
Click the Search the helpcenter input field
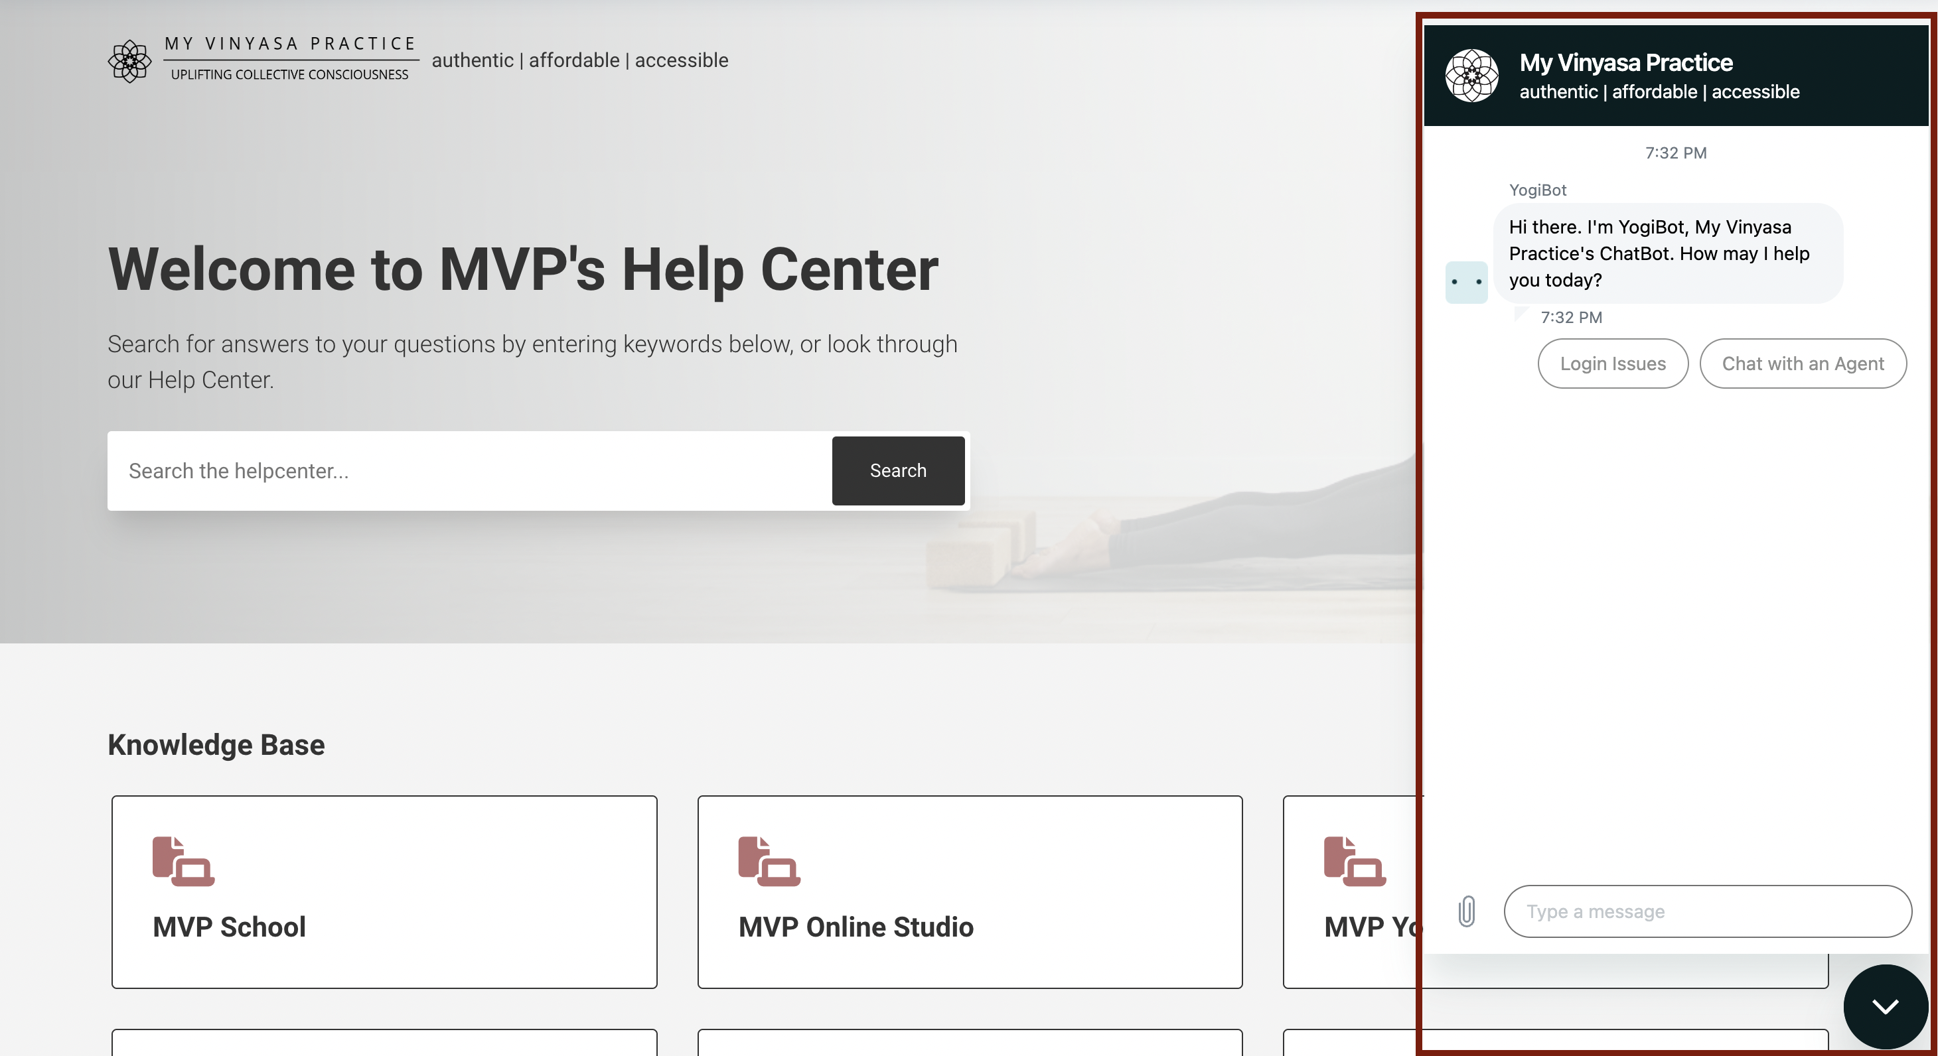tap(469, 471)
